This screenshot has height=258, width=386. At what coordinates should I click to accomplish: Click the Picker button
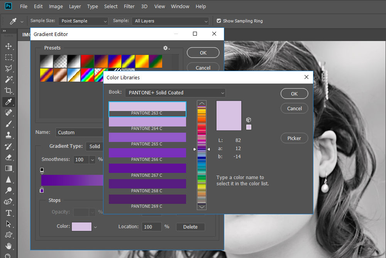point(294,138)
